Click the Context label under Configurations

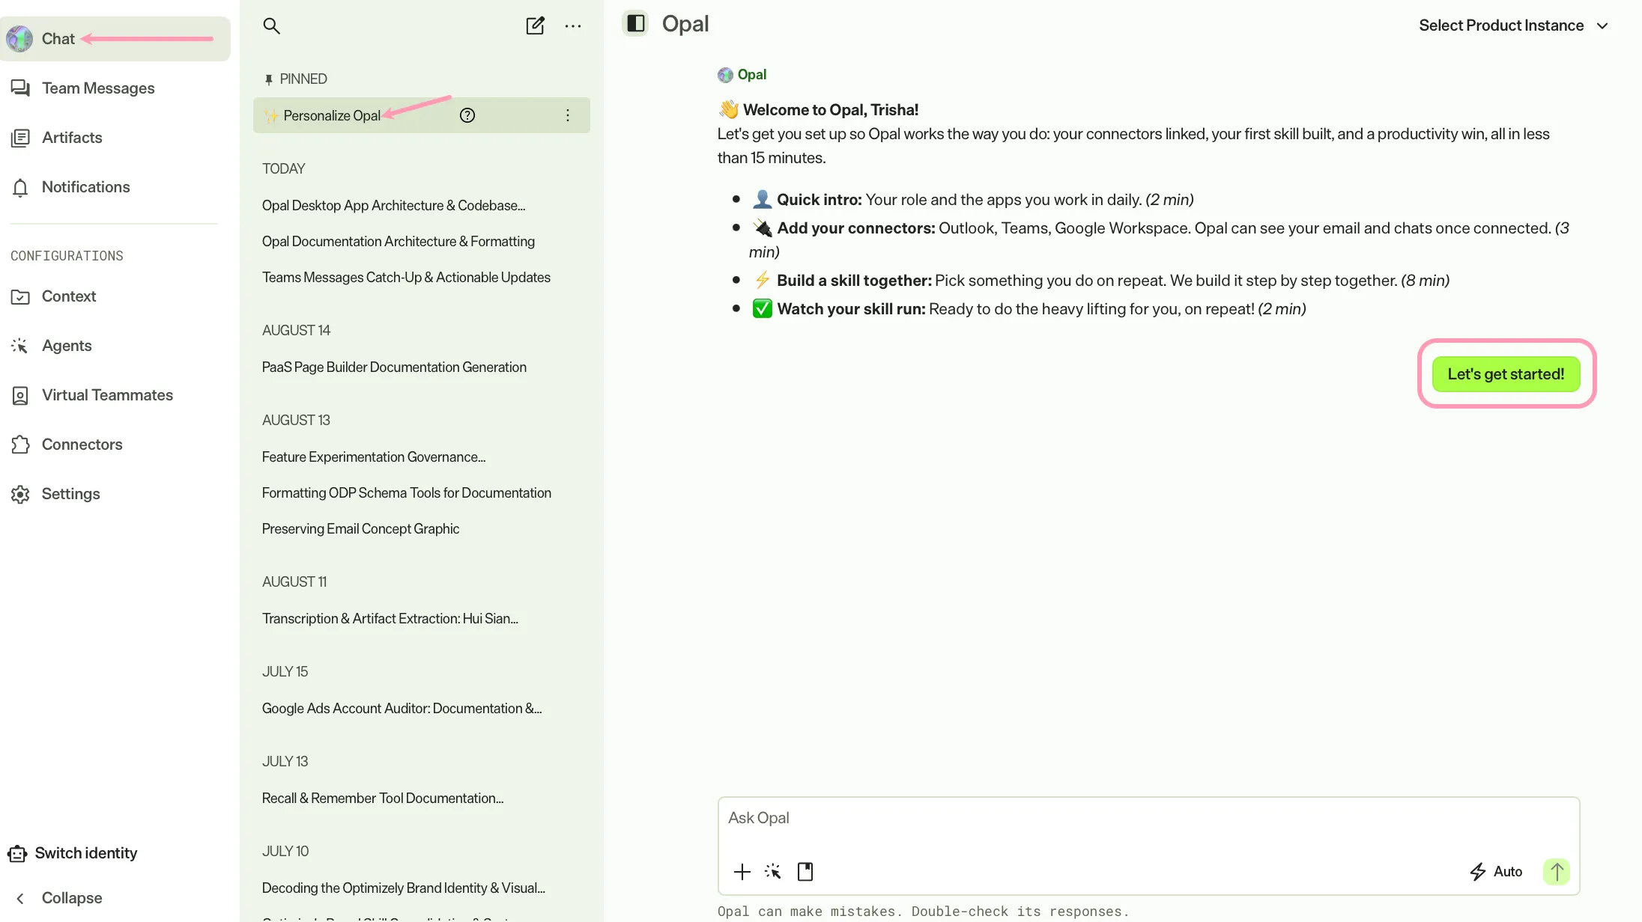tap(69, 296)
